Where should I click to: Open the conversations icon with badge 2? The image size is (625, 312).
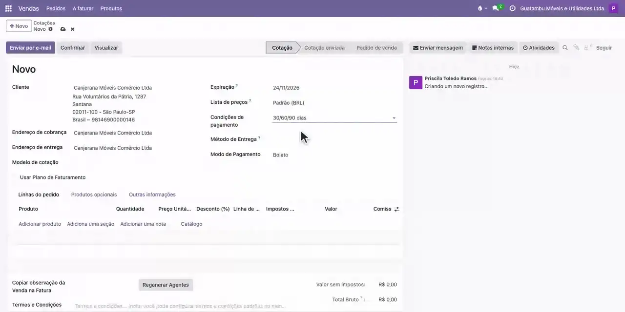(497, 8)
